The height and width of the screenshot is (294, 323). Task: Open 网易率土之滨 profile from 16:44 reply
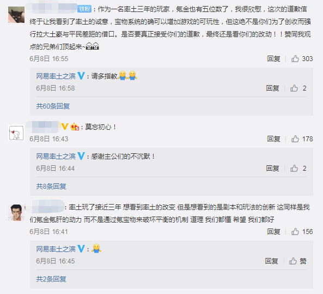(x=56, y=156)
